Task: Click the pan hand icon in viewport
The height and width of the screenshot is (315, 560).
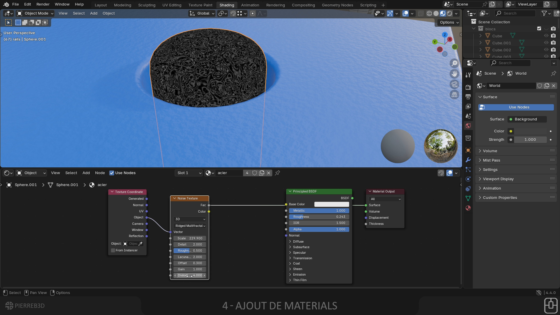Action: pos(454,74)
